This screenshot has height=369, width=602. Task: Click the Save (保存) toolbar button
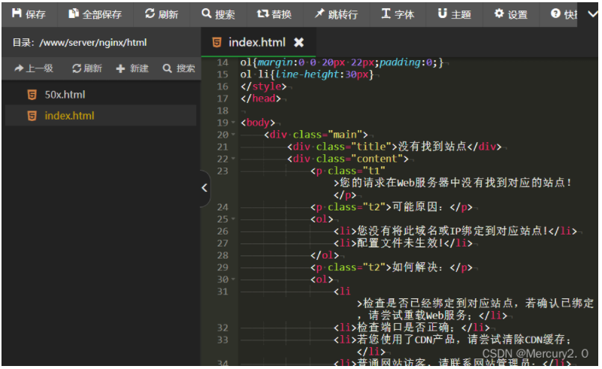point(29,14)
